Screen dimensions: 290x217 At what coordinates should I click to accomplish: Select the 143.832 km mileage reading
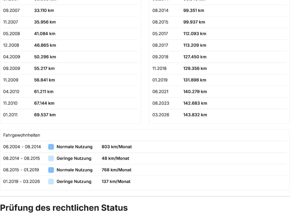(x=195, y=115)
